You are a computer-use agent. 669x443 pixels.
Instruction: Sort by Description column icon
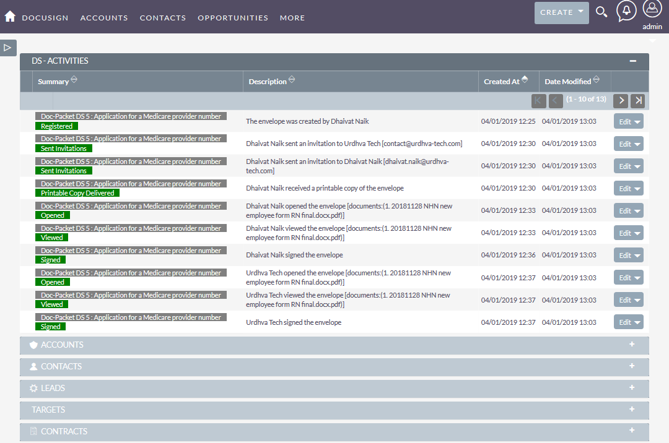(x=291, y=80)
